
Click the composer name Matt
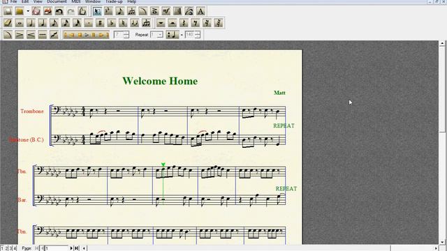tap(279, 93)
